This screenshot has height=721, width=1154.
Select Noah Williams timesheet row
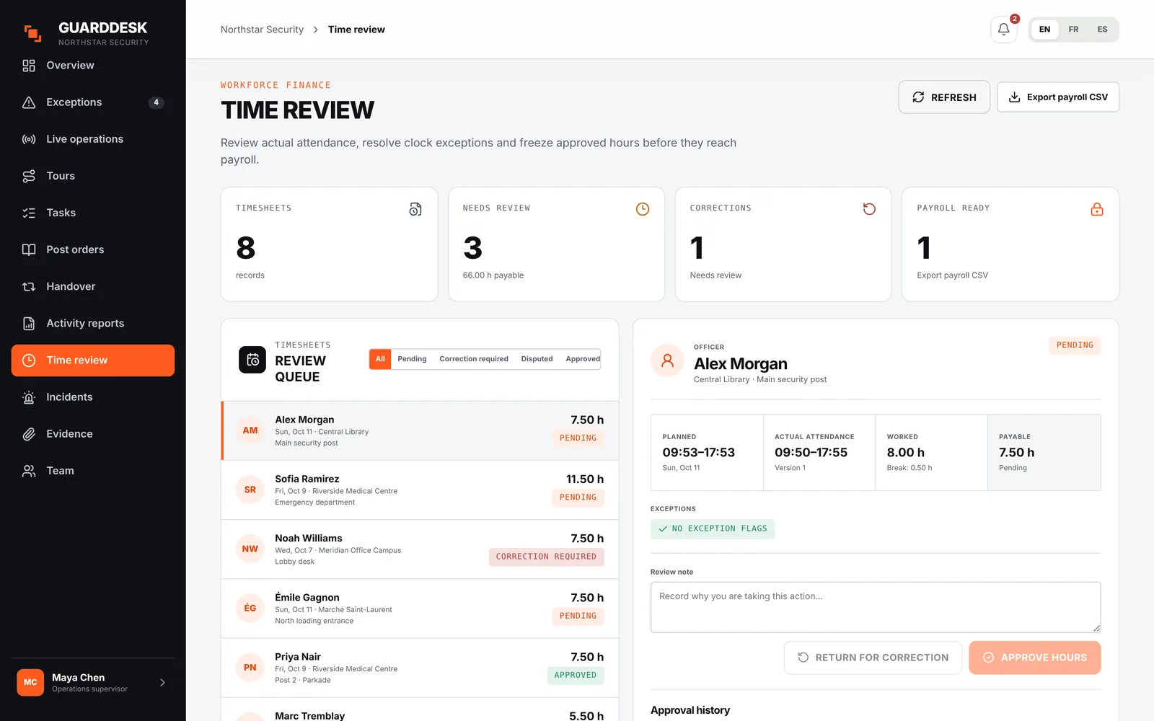click(x=420, y=549)
